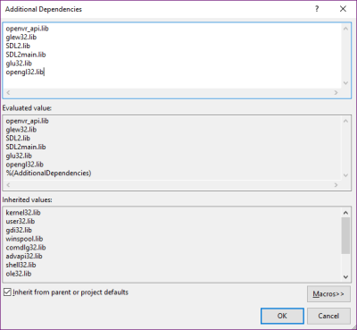357x330 pixels.
Task: Expand the Macros>> panel
Action: 328,294
